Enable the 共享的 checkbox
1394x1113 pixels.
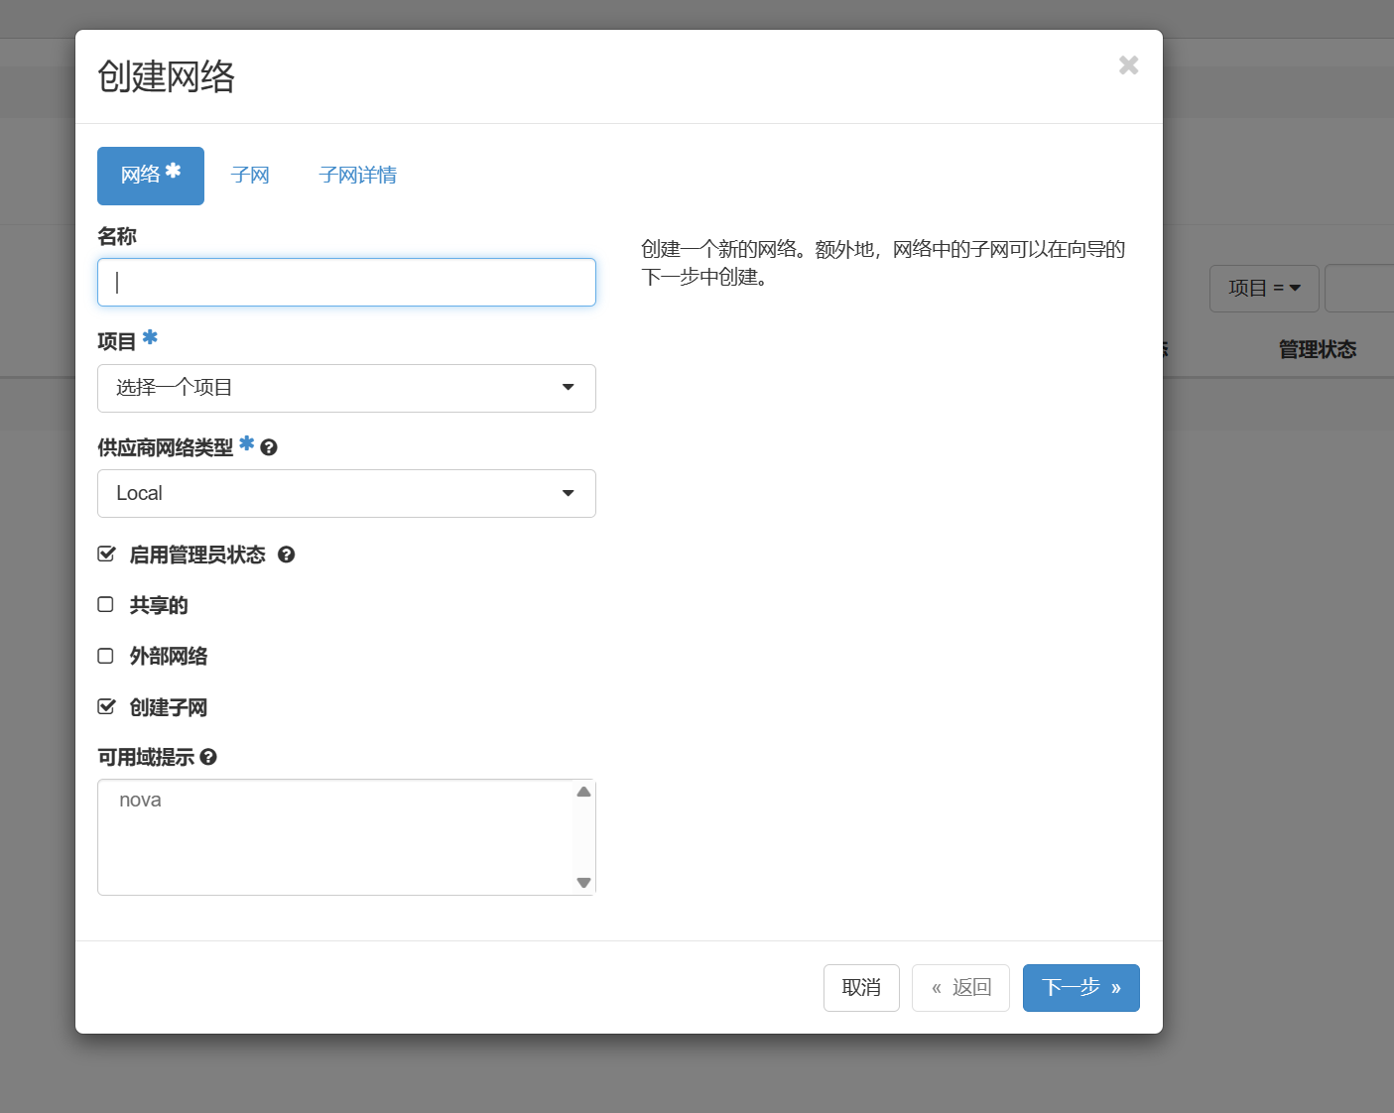(x=106, y=604)
